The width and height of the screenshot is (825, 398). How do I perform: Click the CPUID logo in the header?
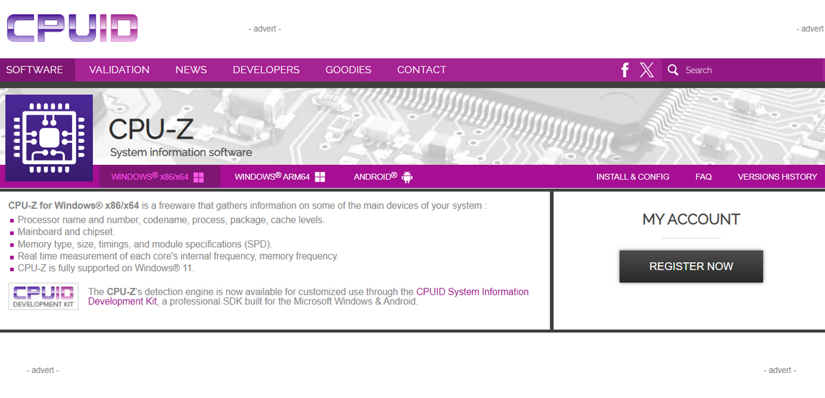72,28
